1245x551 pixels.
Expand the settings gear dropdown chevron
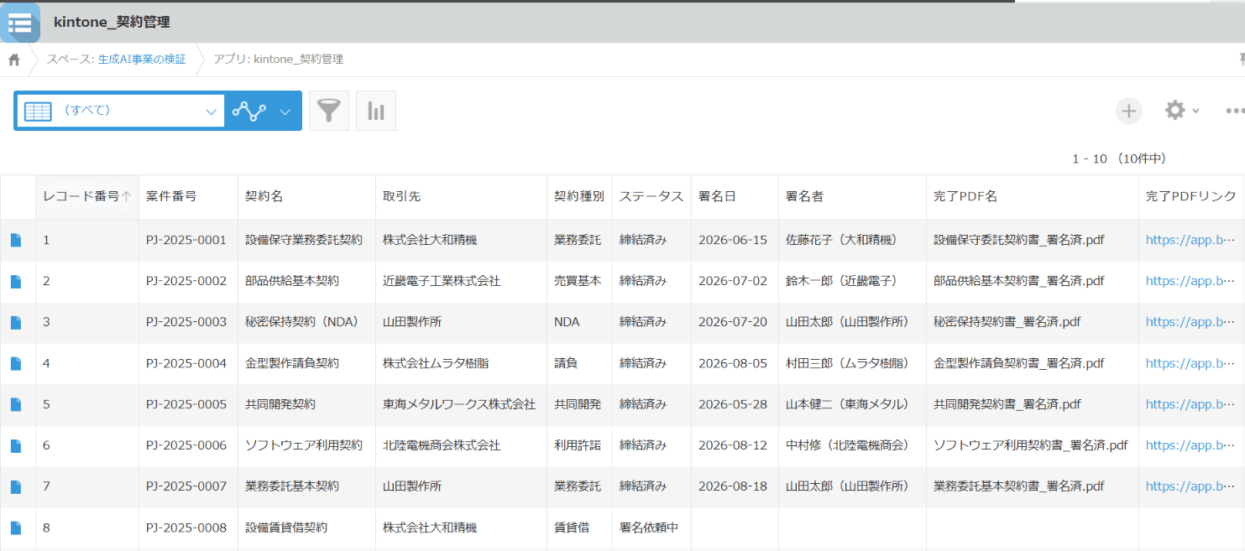click(1195, 111)
